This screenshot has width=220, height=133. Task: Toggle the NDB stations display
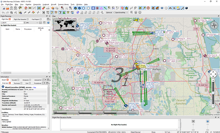tap(97, 8)
